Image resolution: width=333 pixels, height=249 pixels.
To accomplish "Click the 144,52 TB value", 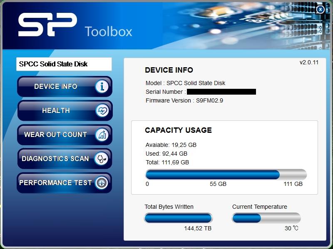I will 198,228.
